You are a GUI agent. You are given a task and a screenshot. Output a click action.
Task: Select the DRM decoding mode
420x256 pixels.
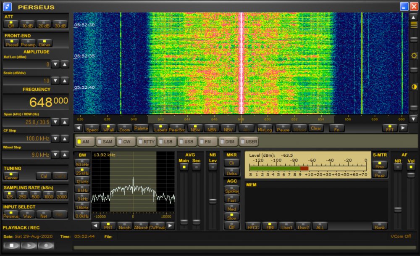(228, 142)
